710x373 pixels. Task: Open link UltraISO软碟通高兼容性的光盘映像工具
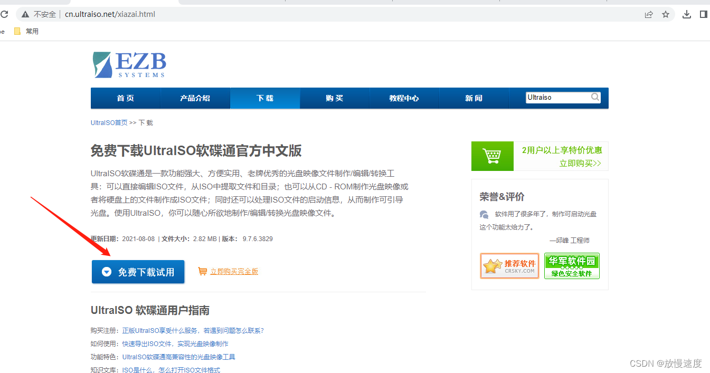pos(178,357)
